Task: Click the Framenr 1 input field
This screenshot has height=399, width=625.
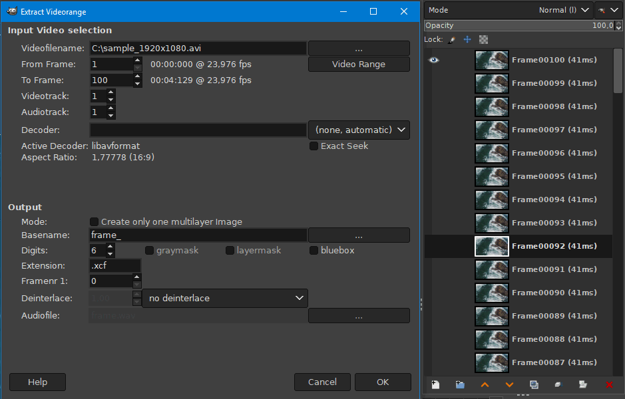Action: (111, 281)
